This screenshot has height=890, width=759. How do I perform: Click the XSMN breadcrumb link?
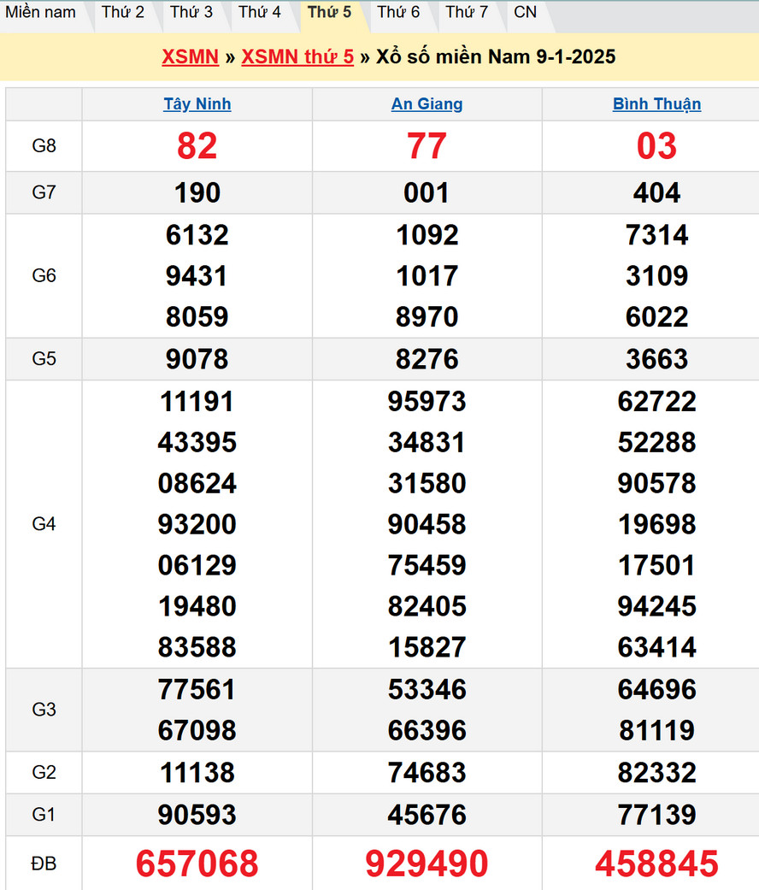[x=190, y=57]
